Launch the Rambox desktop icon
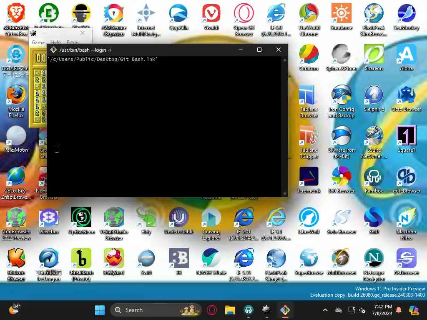This screenshot has width=427, height=320. pyautogui.click(x=374, y=180)
